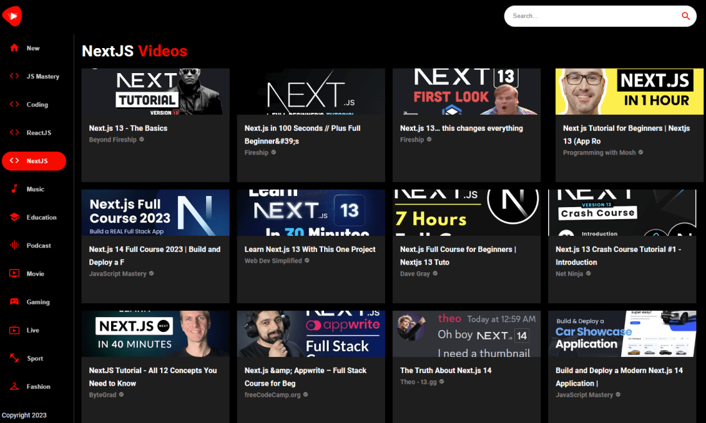Click the 7 Hours Next.js thumbnail

(x=467, y=213)
